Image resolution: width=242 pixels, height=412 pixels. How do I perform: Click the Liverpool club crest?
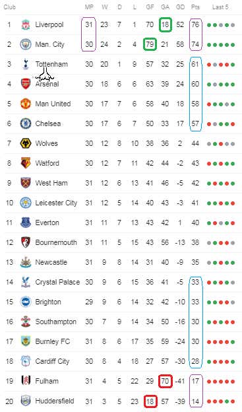[x=26, y=24]
